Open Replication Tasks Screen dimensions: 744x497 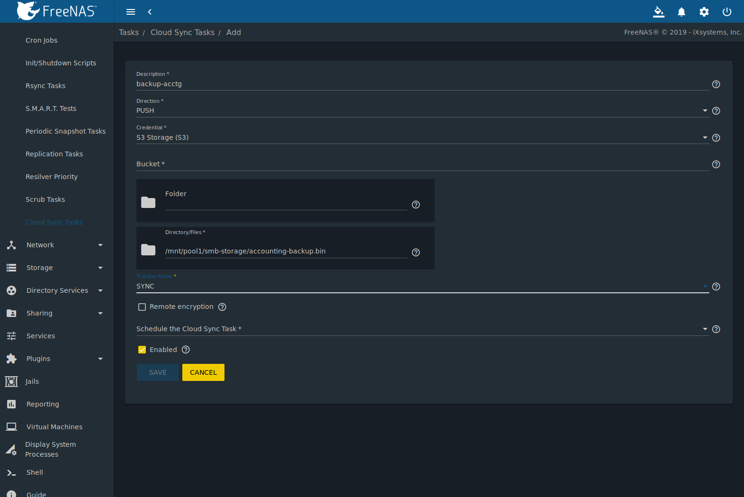(54, 154)
